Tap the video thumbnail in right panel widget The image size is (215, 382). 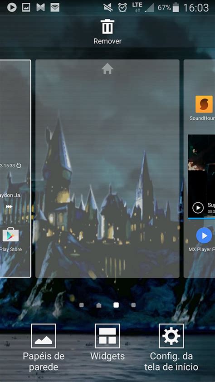pyautogui.click(x=201, y=176)
